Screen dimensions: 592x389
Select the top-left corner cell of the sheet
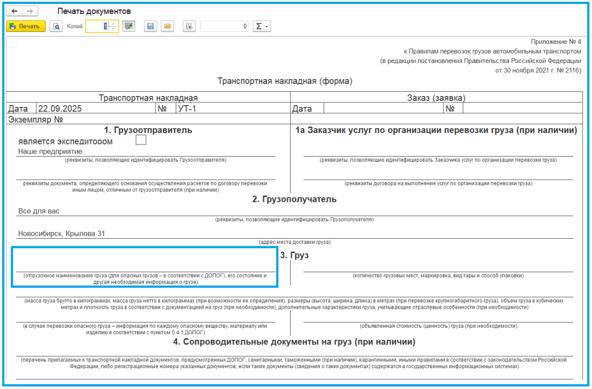pyautogui.click(x=12, y=42)
